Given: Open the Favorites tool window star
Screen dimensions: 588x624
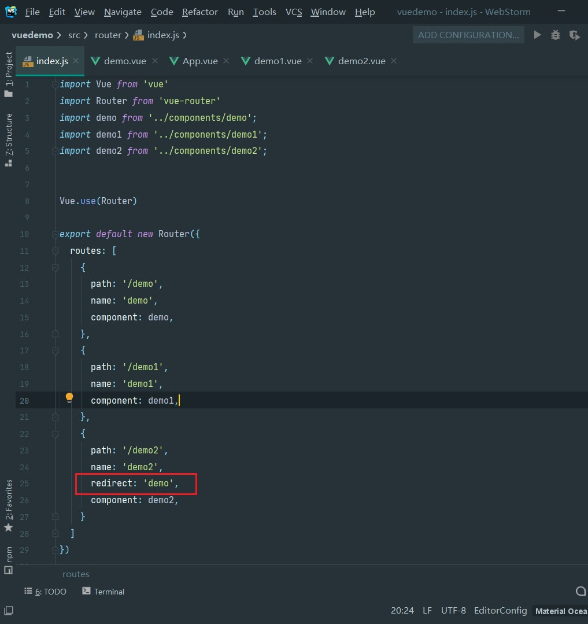Looking at the screenshot, I should click(x=8, y=527).
